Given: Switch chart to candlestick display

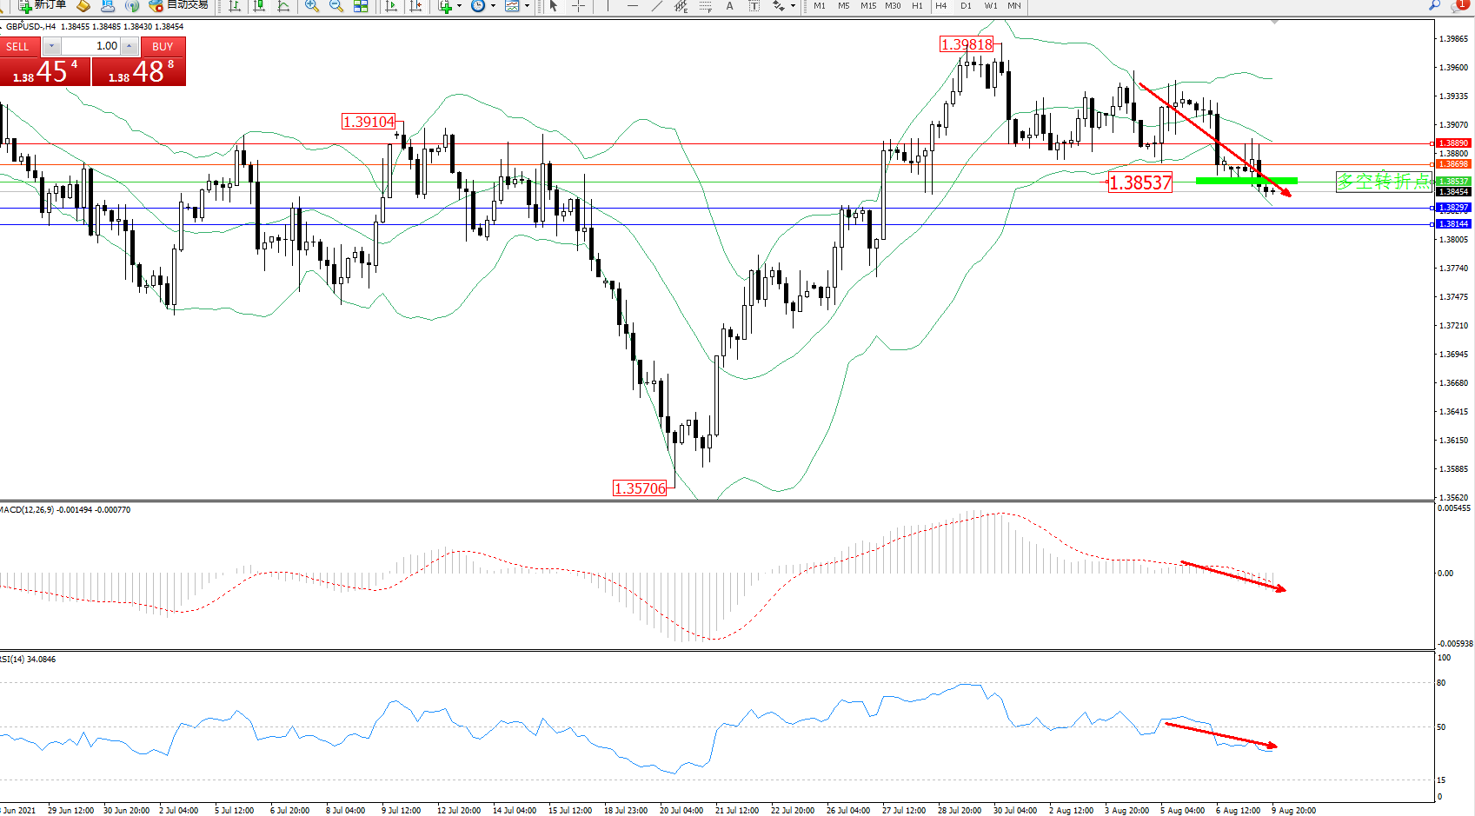Looking at the screenshot, I should point(259,6).
